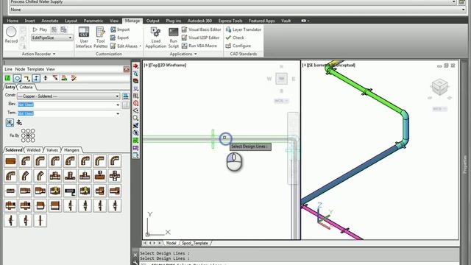Click the green icon on design line toolbar
This screenshot has width=471, height=265.
click(x=7, y=79)
